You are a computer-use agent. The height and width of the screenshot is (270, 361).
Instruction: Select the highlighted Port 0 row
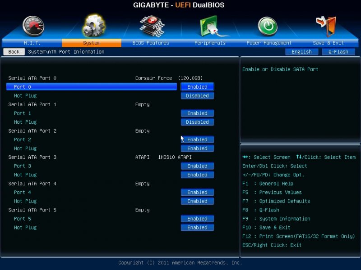(90, 86)
